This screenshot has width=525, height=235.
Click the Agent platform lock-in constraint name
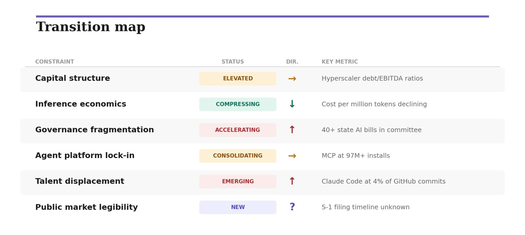pyautogui.click(x=85, y=155)
